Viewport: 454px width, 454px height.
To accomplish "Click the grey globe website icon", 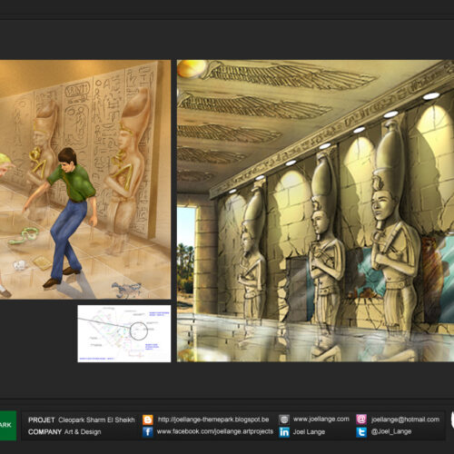I will tap(284, 419).
